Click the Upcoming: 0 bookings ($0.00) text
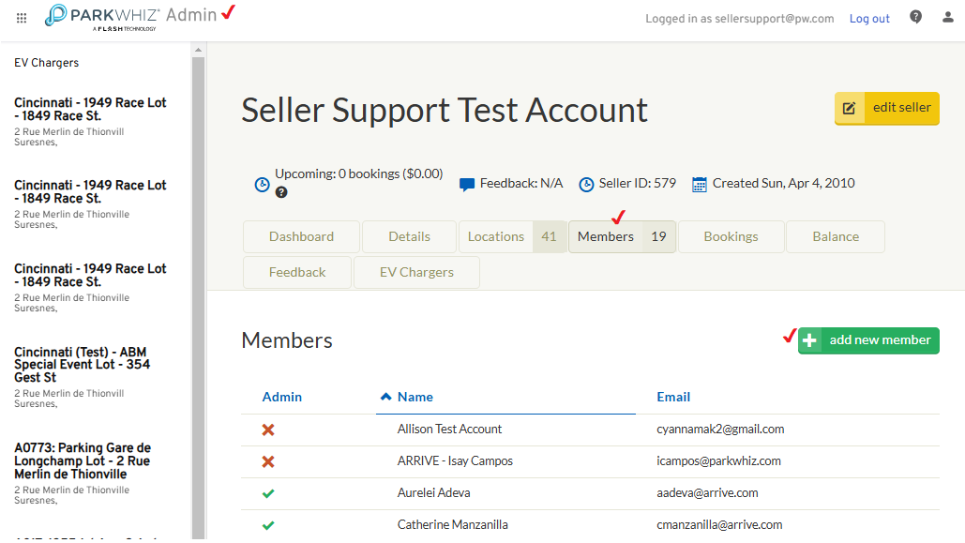Viewport: 965px width, 543px height. click(x=359, y=174)
